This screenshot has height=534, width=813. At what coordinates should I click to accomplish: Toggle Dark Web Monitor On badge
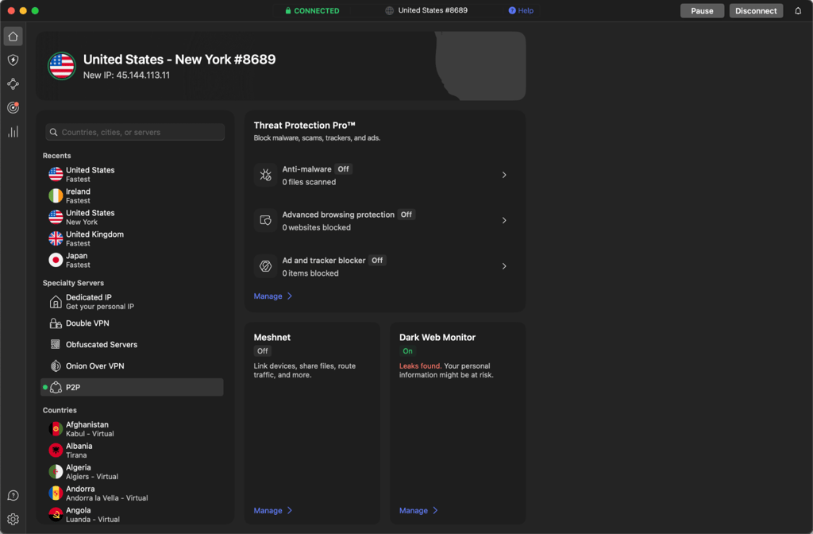(407, 351)
